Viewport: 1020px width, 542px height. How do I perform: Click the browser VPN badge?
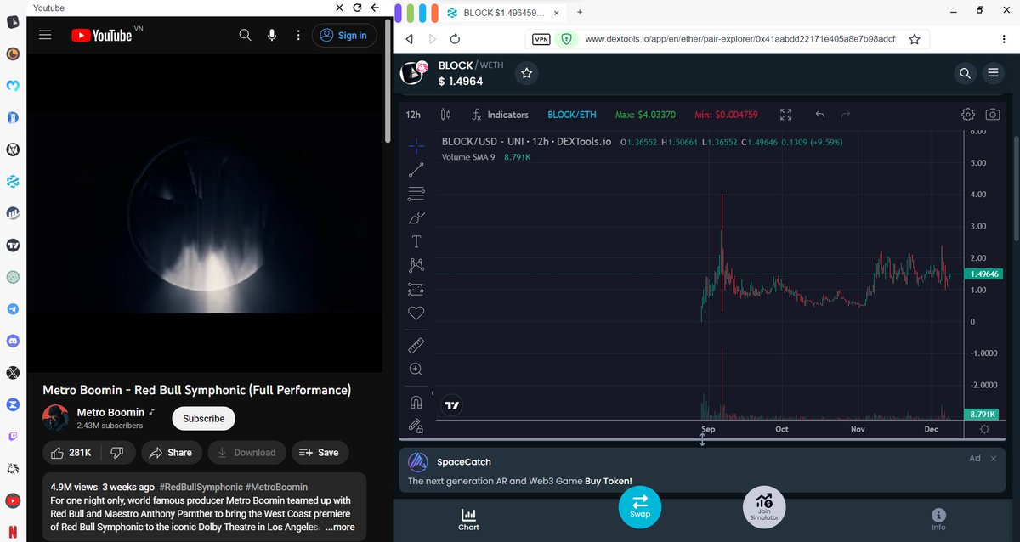pos(541,39)
